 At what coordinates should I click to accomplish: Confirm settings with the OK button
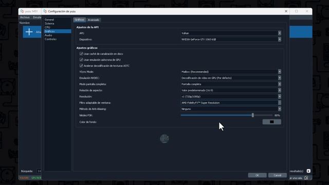point(257,175)
